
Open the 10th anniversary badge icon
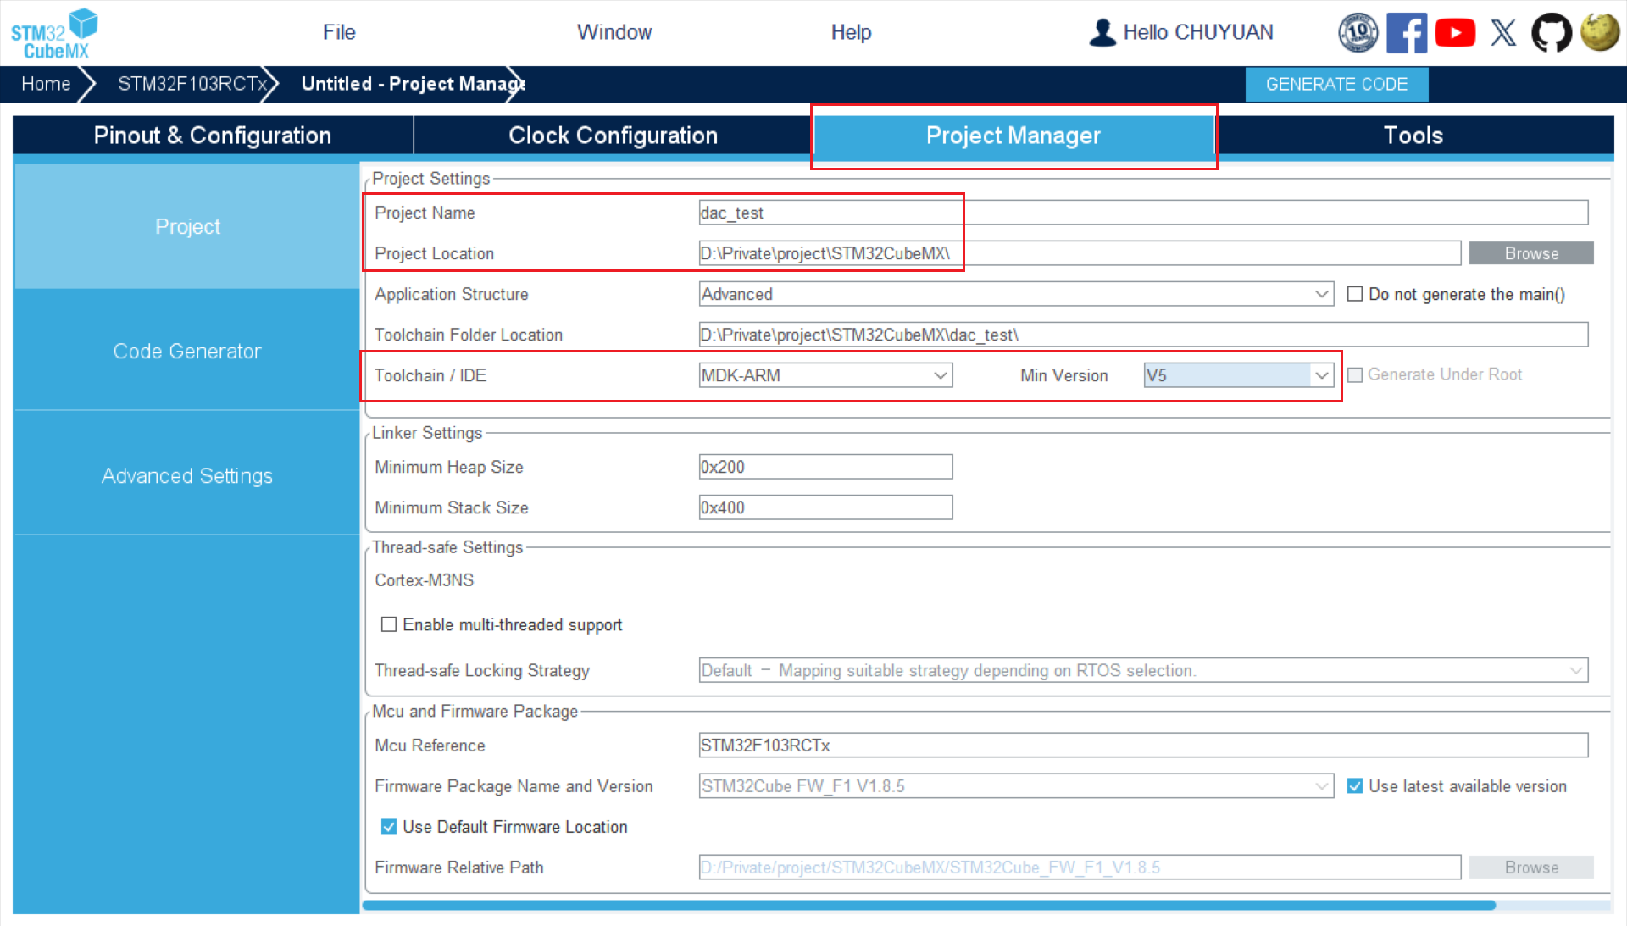click(x=1358, y=33)
